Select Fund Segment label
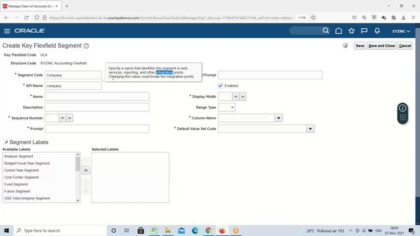Viewport: 420px width, 236px height. [16, 184]
